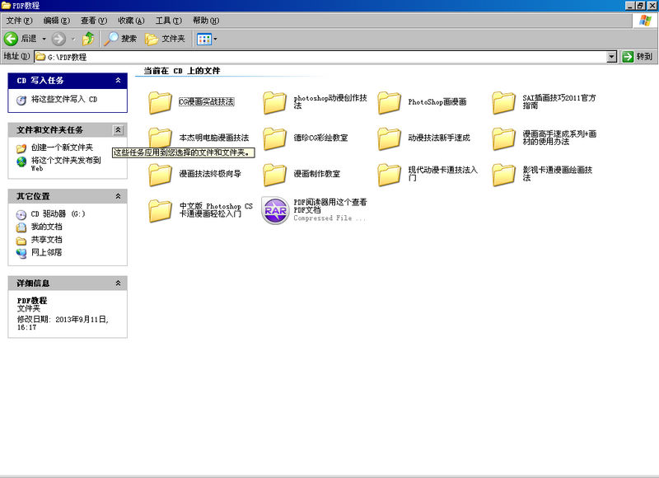Collapse the 其它位置 panel
Image resolution: width=659 pixels, height=478 pixels.
pyautogui.click(x=118, y=196)
